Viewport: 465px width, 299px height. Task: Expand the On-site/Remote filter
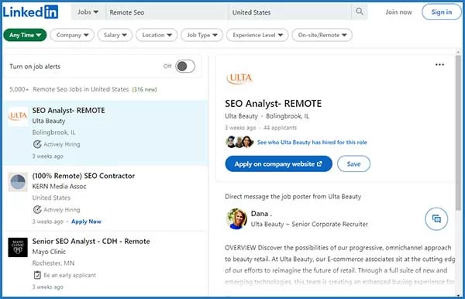tap(322, 35)
